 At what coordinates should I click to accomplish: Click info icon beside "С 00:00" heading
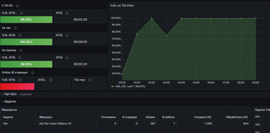17,6
